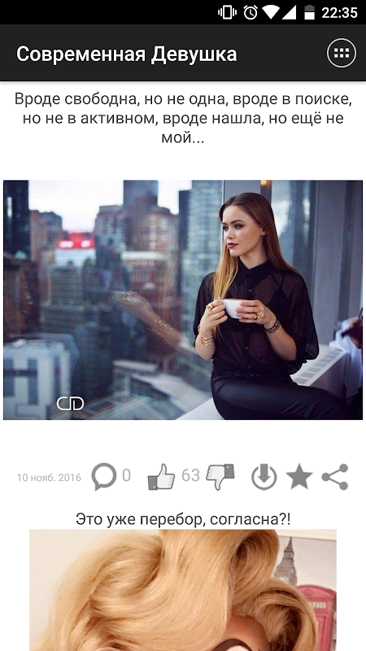Viewport: 366px width, 651px height.
Task: Tap the alarm clock status icon
Action: click(x=251, y=12)
